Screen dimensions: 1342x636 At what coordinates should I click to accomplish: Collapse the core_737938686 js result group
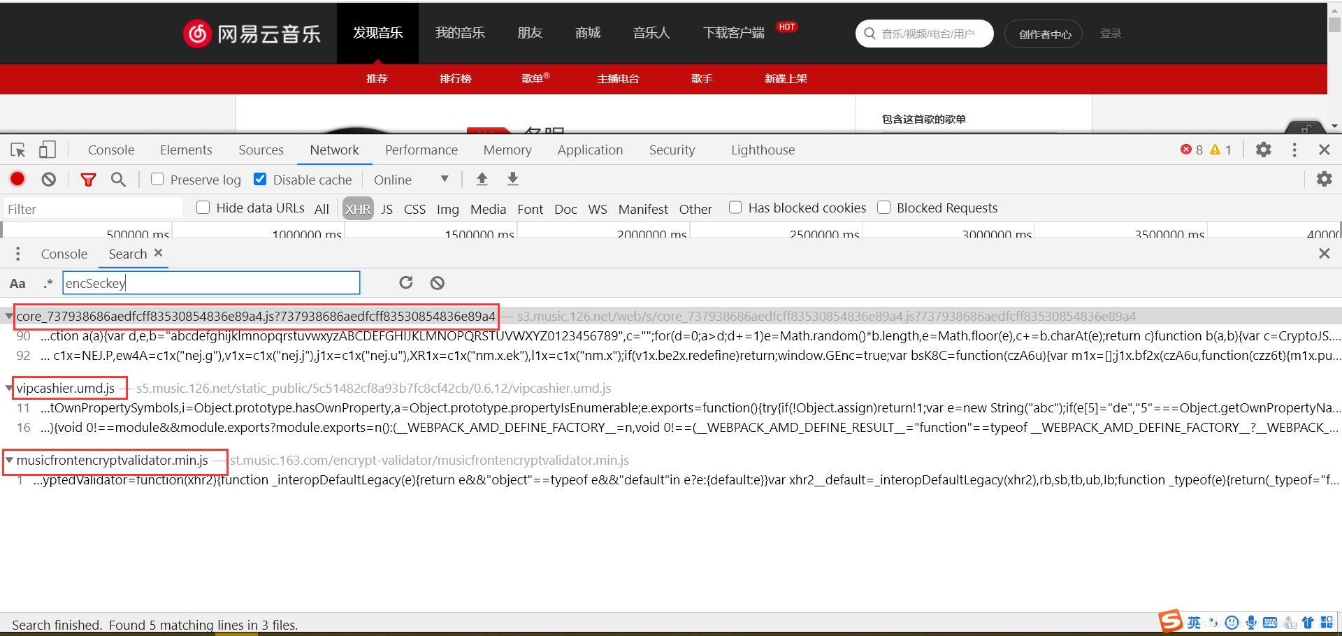[x=9, y=316]
